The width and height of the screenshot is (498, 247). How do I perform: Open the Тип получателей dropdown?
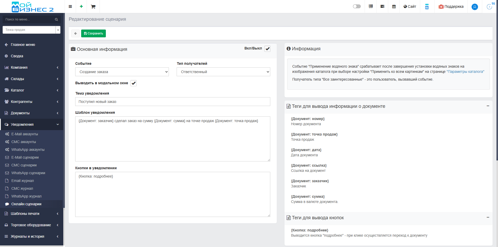(x=223, y=72)
